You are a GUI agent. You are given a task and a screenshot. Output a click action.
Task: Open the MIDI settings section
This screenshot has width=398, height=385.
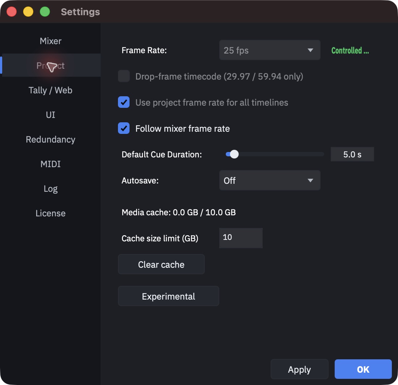51,164
